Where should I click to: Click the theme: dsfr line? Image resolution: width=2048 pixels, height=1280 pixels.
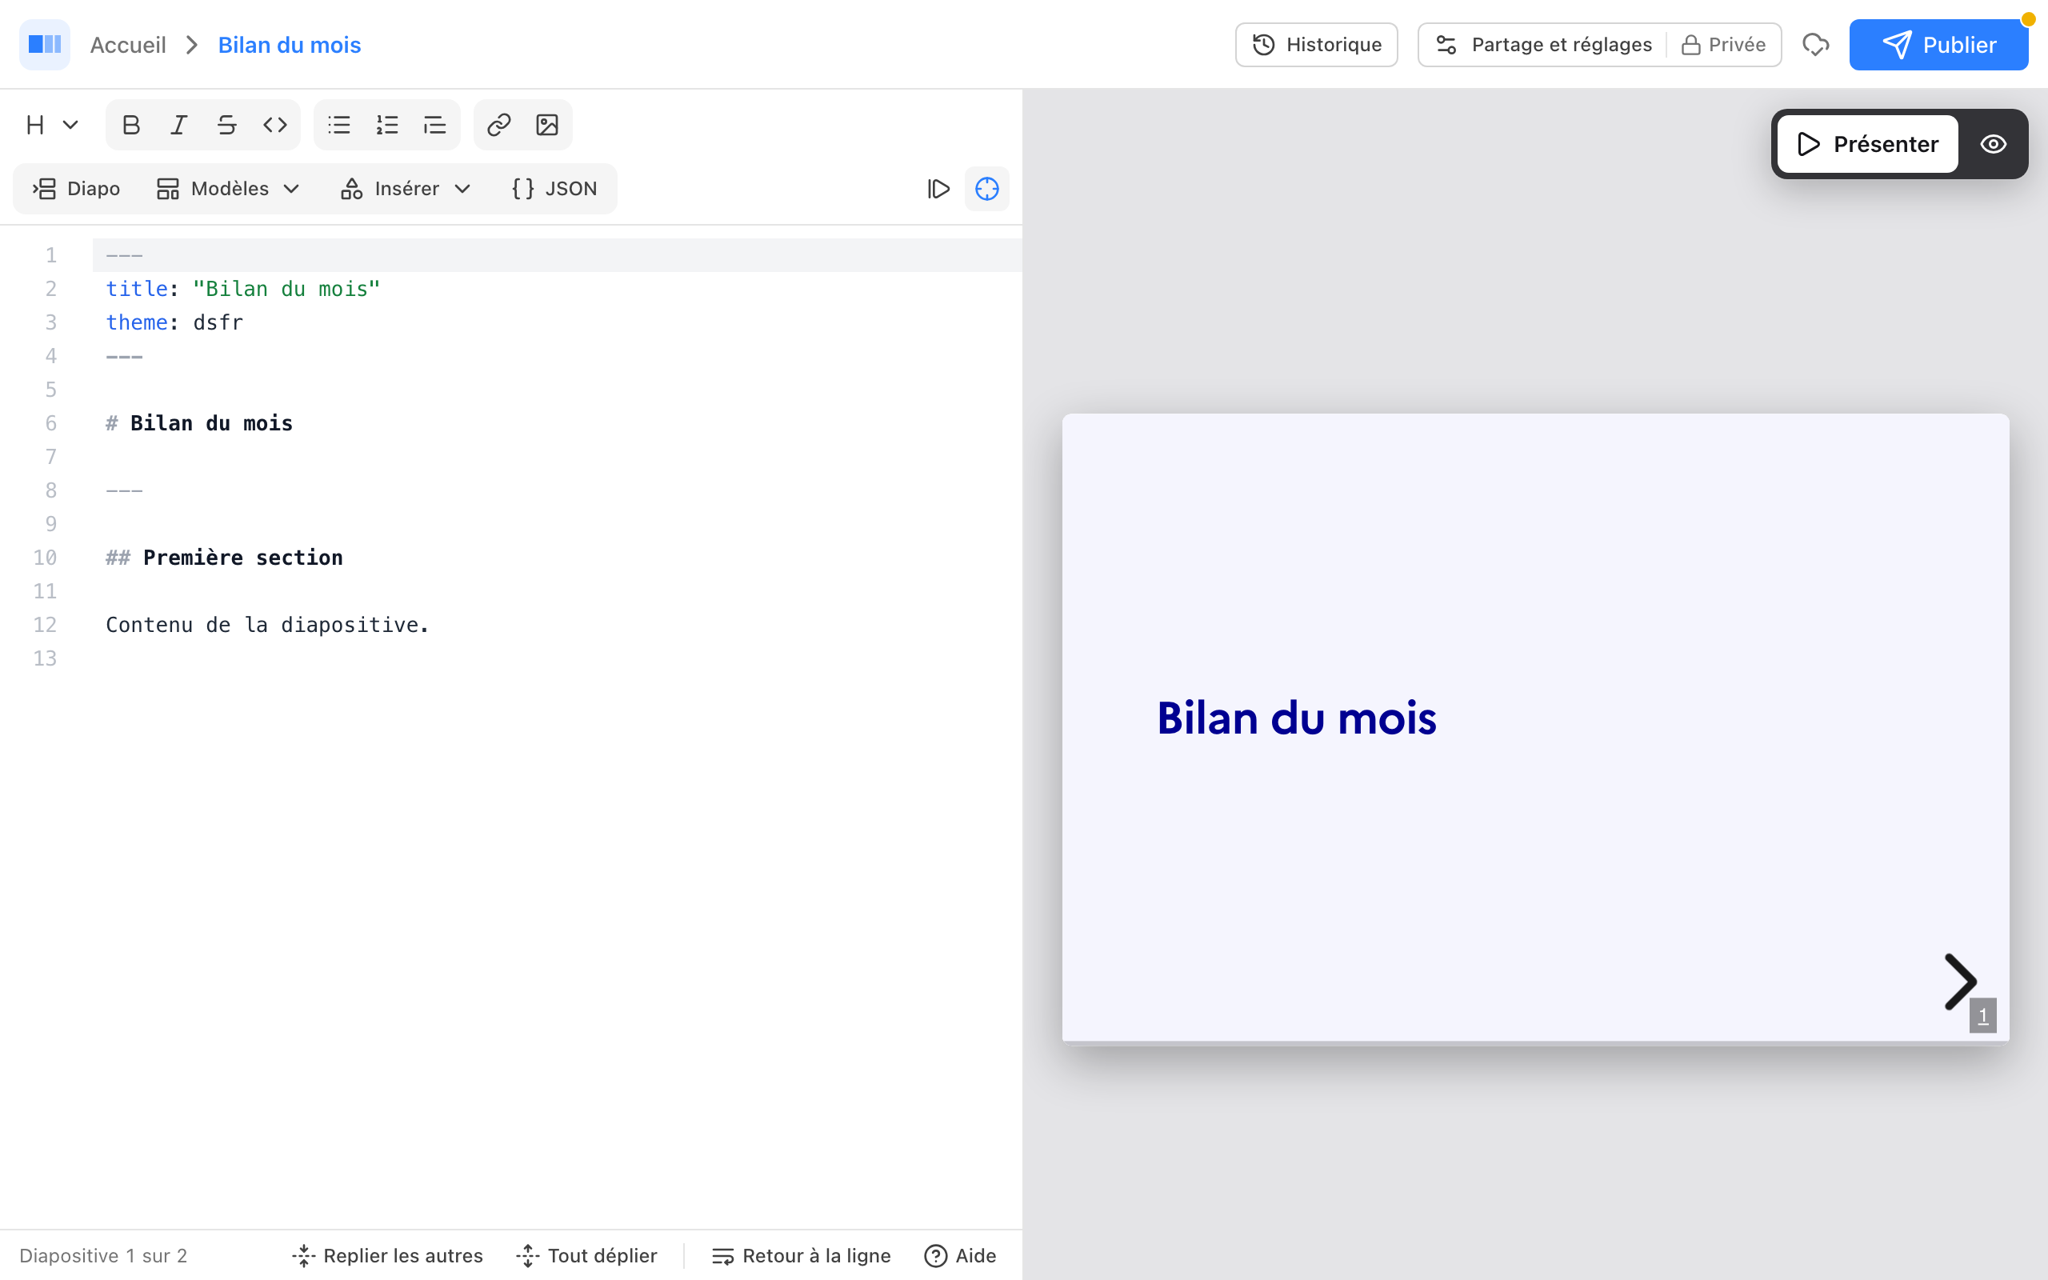pos(558,322)
